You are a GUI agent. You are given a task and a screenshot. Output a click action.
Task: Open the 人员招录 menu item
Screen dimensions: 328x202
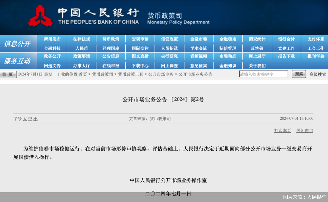click(169, 49)
